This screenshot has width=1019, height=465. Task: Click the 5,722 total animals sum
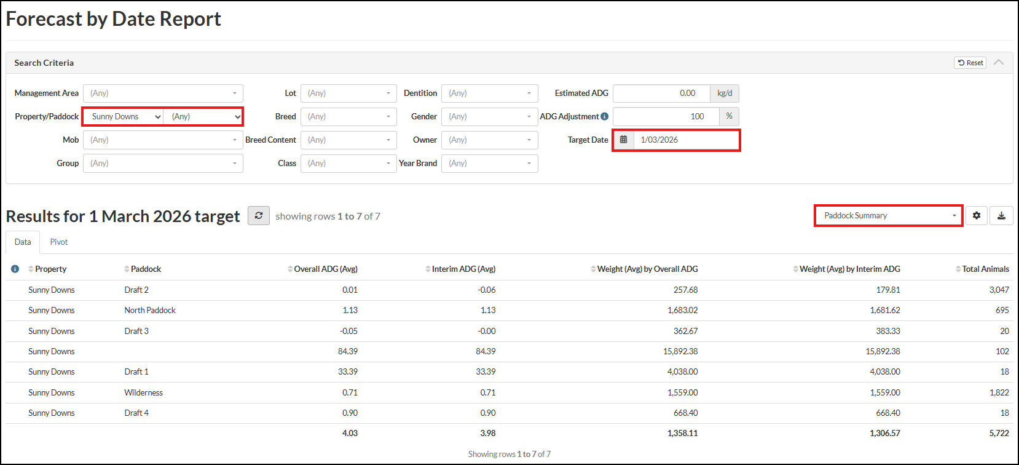click(x=999, y=434)
